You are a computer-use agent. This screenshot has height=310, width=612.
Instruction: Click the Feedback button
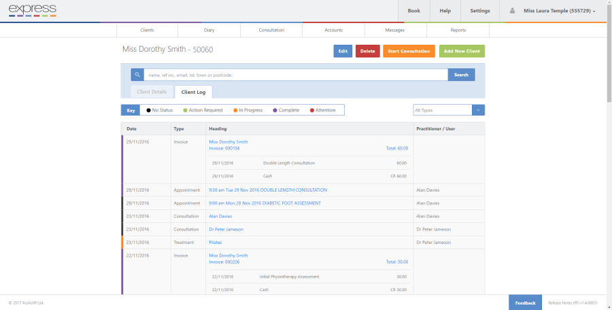(525, 303)
